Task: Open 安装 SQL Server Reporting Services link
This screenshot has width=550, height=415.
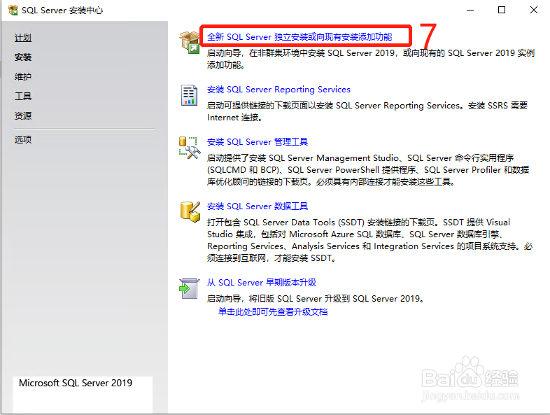Action: coord(278,90)
